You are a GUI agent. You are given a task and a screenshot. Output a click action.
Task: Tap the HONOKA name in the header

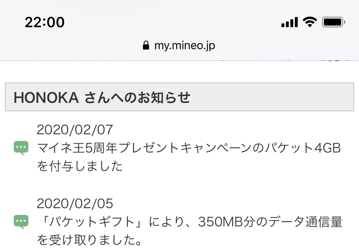point(46,98)
